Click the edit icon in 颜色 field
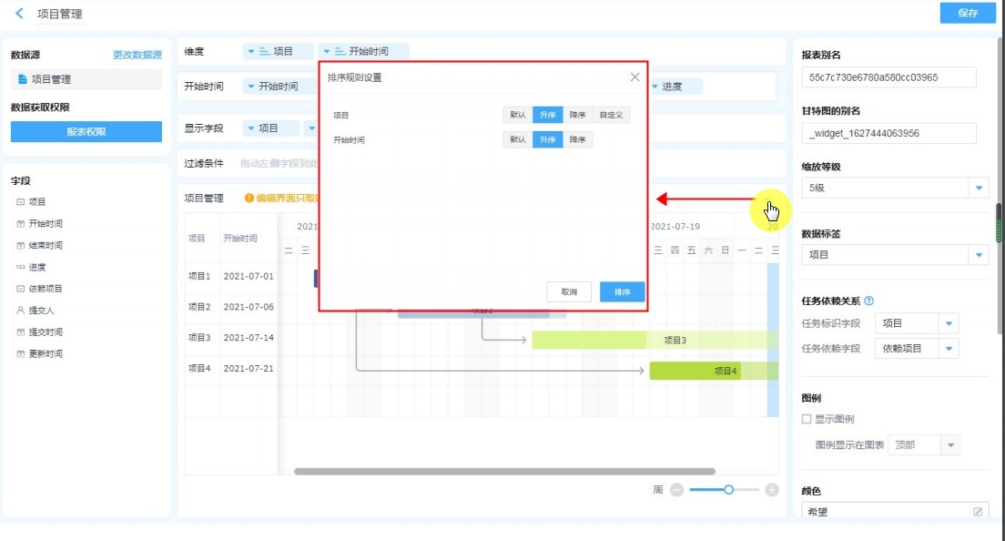 point(978,512)
